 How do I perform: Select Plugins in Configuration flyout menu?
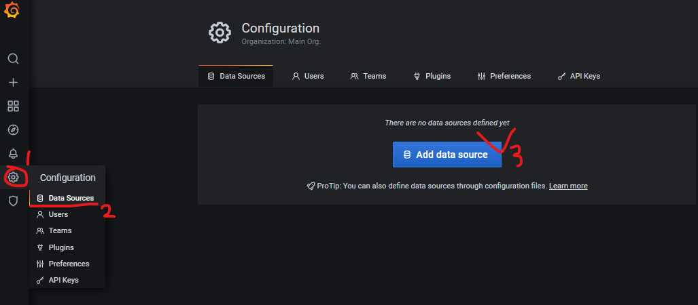(67, 247)
